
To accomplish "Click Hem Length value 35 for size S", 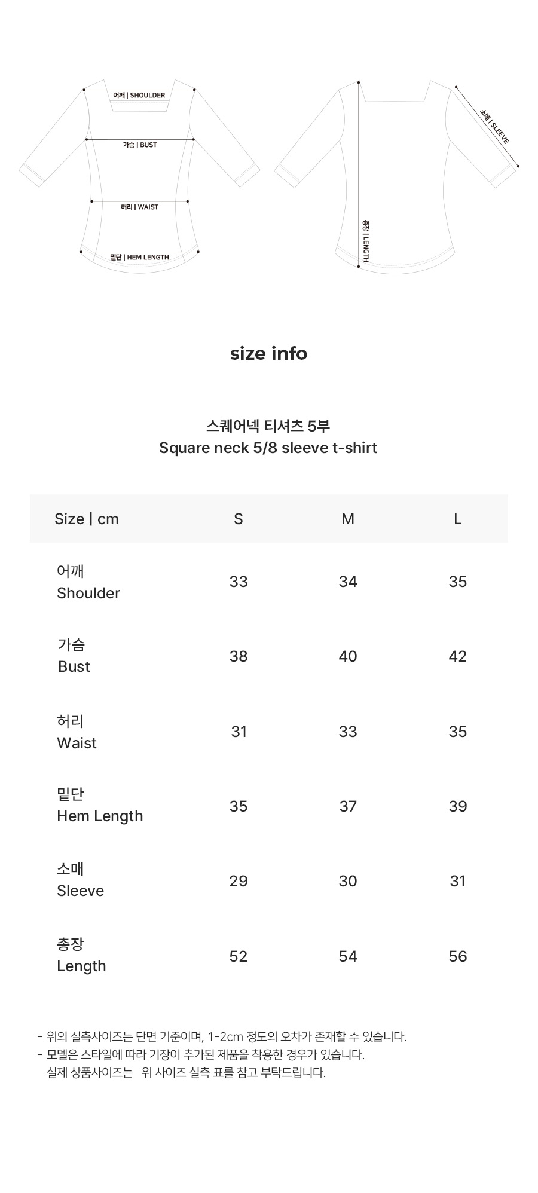I will pos(239,806).
